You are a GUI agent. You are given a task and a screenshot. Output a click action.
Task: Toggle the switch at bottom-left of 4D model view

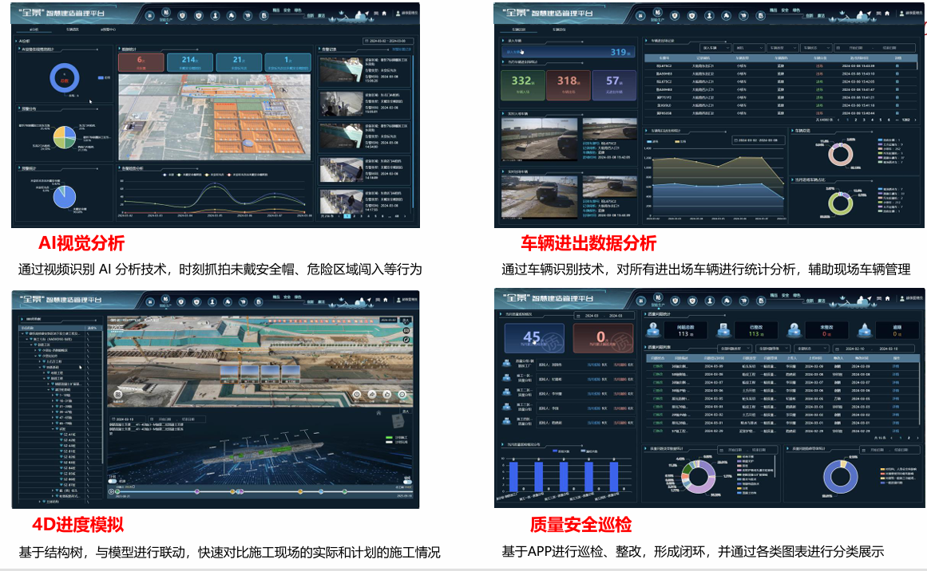(113, 481)
